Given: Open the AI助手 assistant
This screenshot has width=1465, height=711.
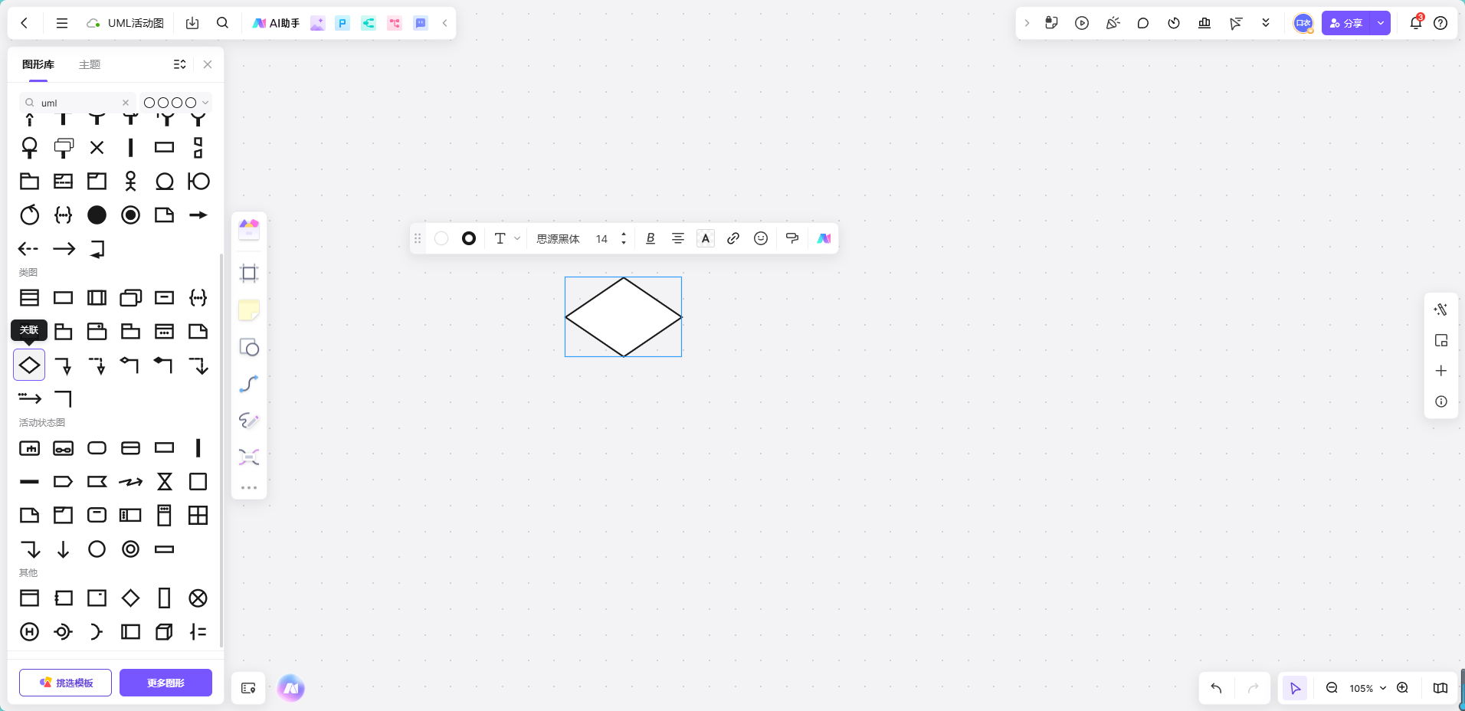Looking at the screenshot, I should 276,23.
